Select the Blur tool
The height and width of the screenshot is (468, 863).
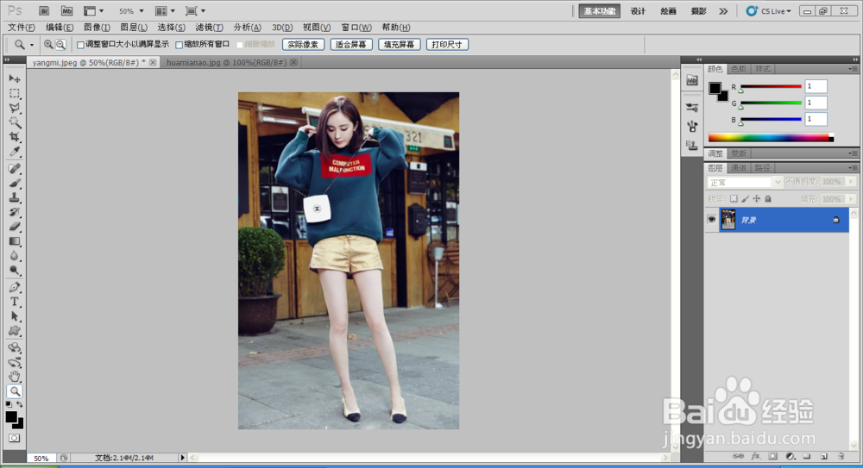[15, 255]
